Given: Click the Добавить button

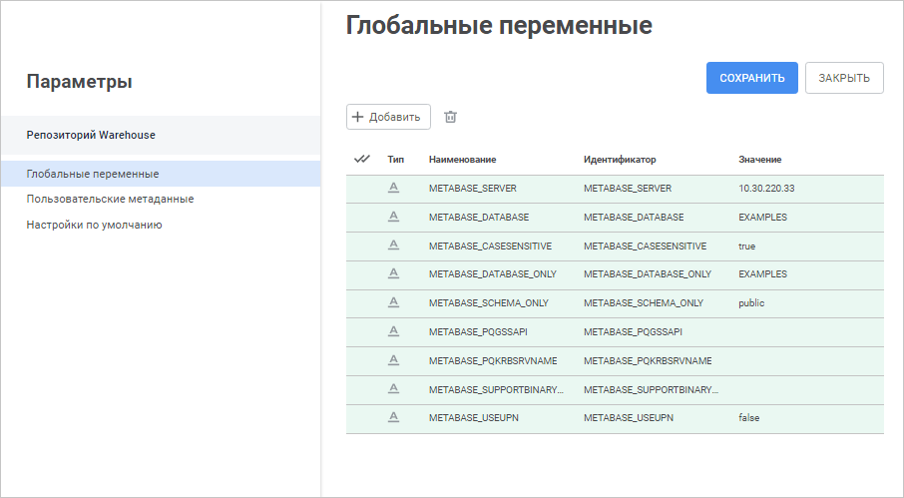Looking at the screenshot, I should tap(388, 117).
